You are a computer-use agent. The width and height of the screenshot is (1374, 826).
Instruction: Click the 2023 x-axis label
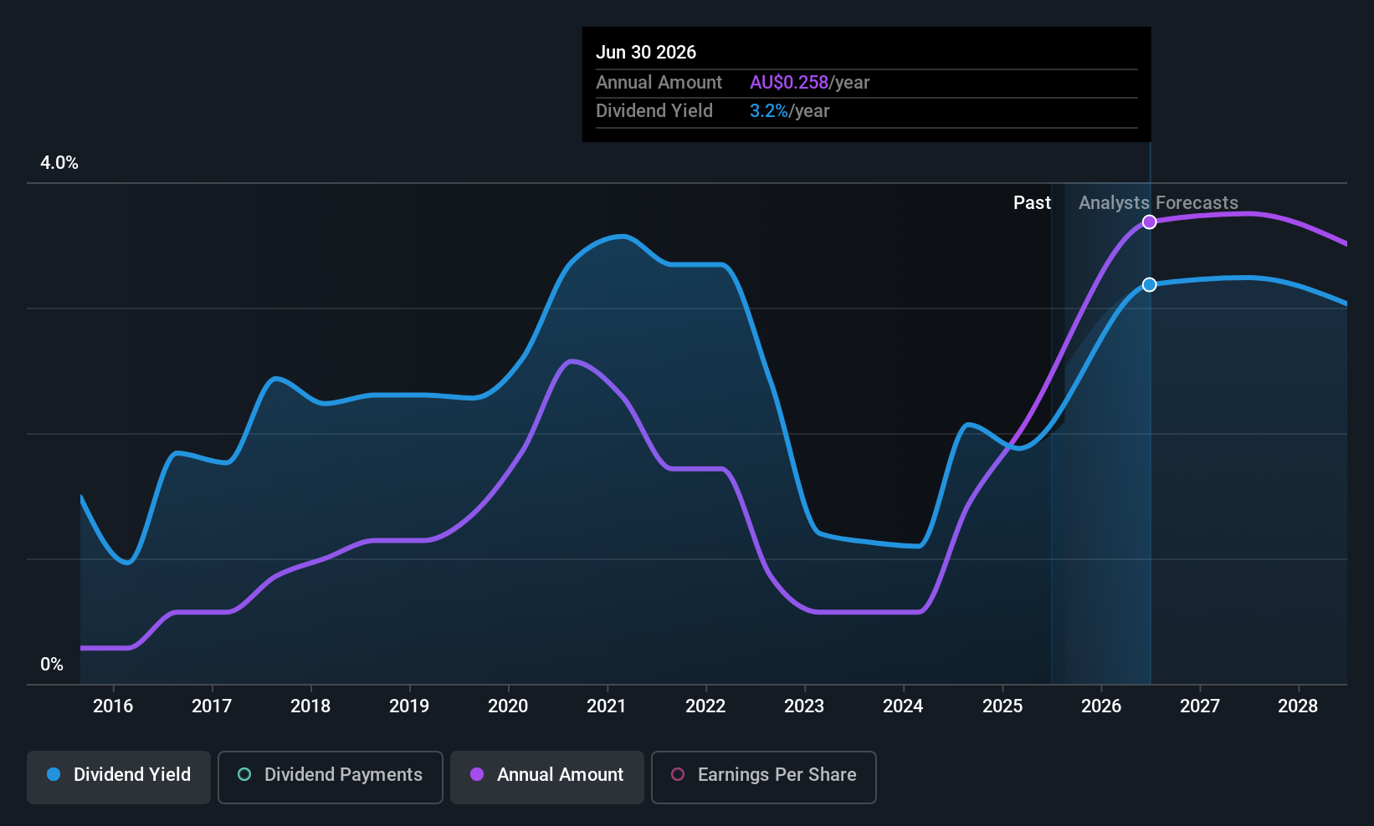[x=804, y=706]
